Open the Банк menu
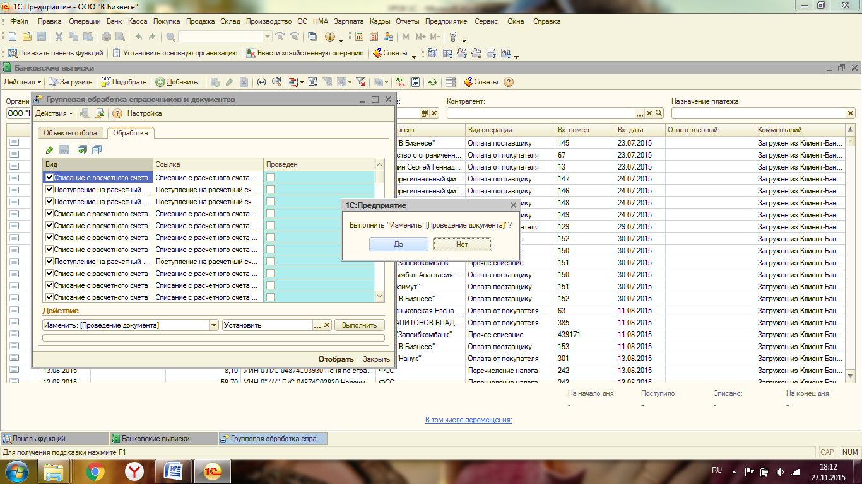The width and height of the screenshot is (862, 484). click(114, 21)
